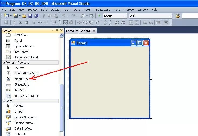Click Align to Grid layout icon
Screen dimensions: 198x136
[6, 23]
